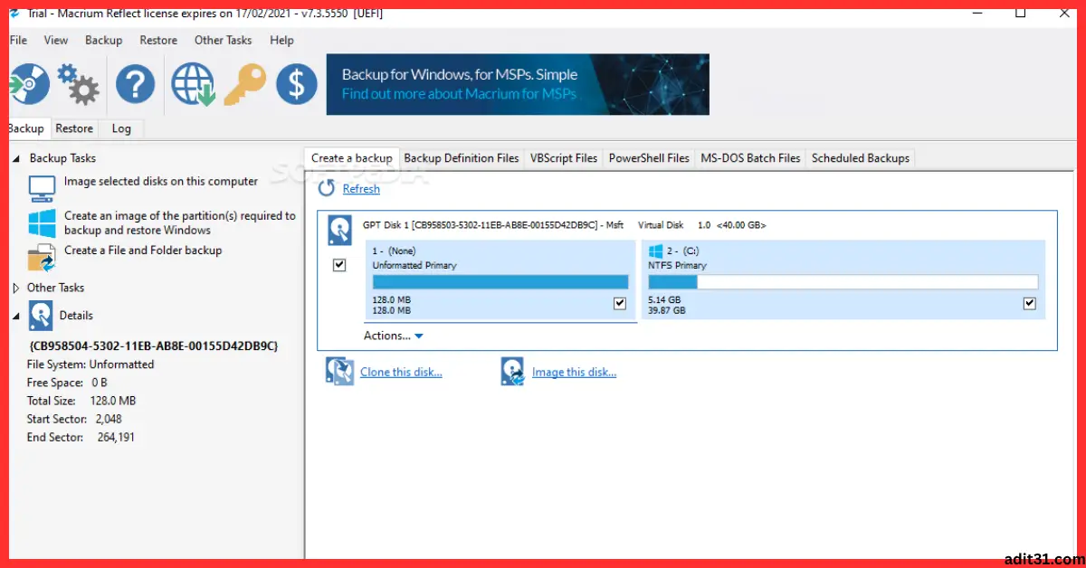Open the PowerShell Files tab
The image size is (1086, 568).
tap(649, 158)
